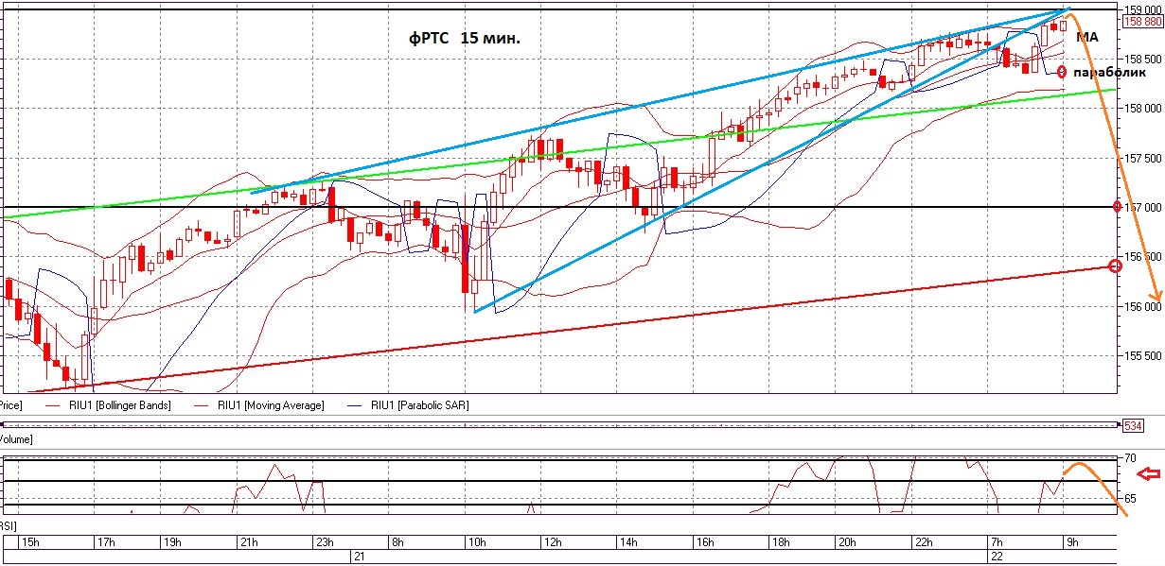Viewport: 1165px width, 566px height.
Task: Click the 157 000 price axis label
Action: point(1141,207)
